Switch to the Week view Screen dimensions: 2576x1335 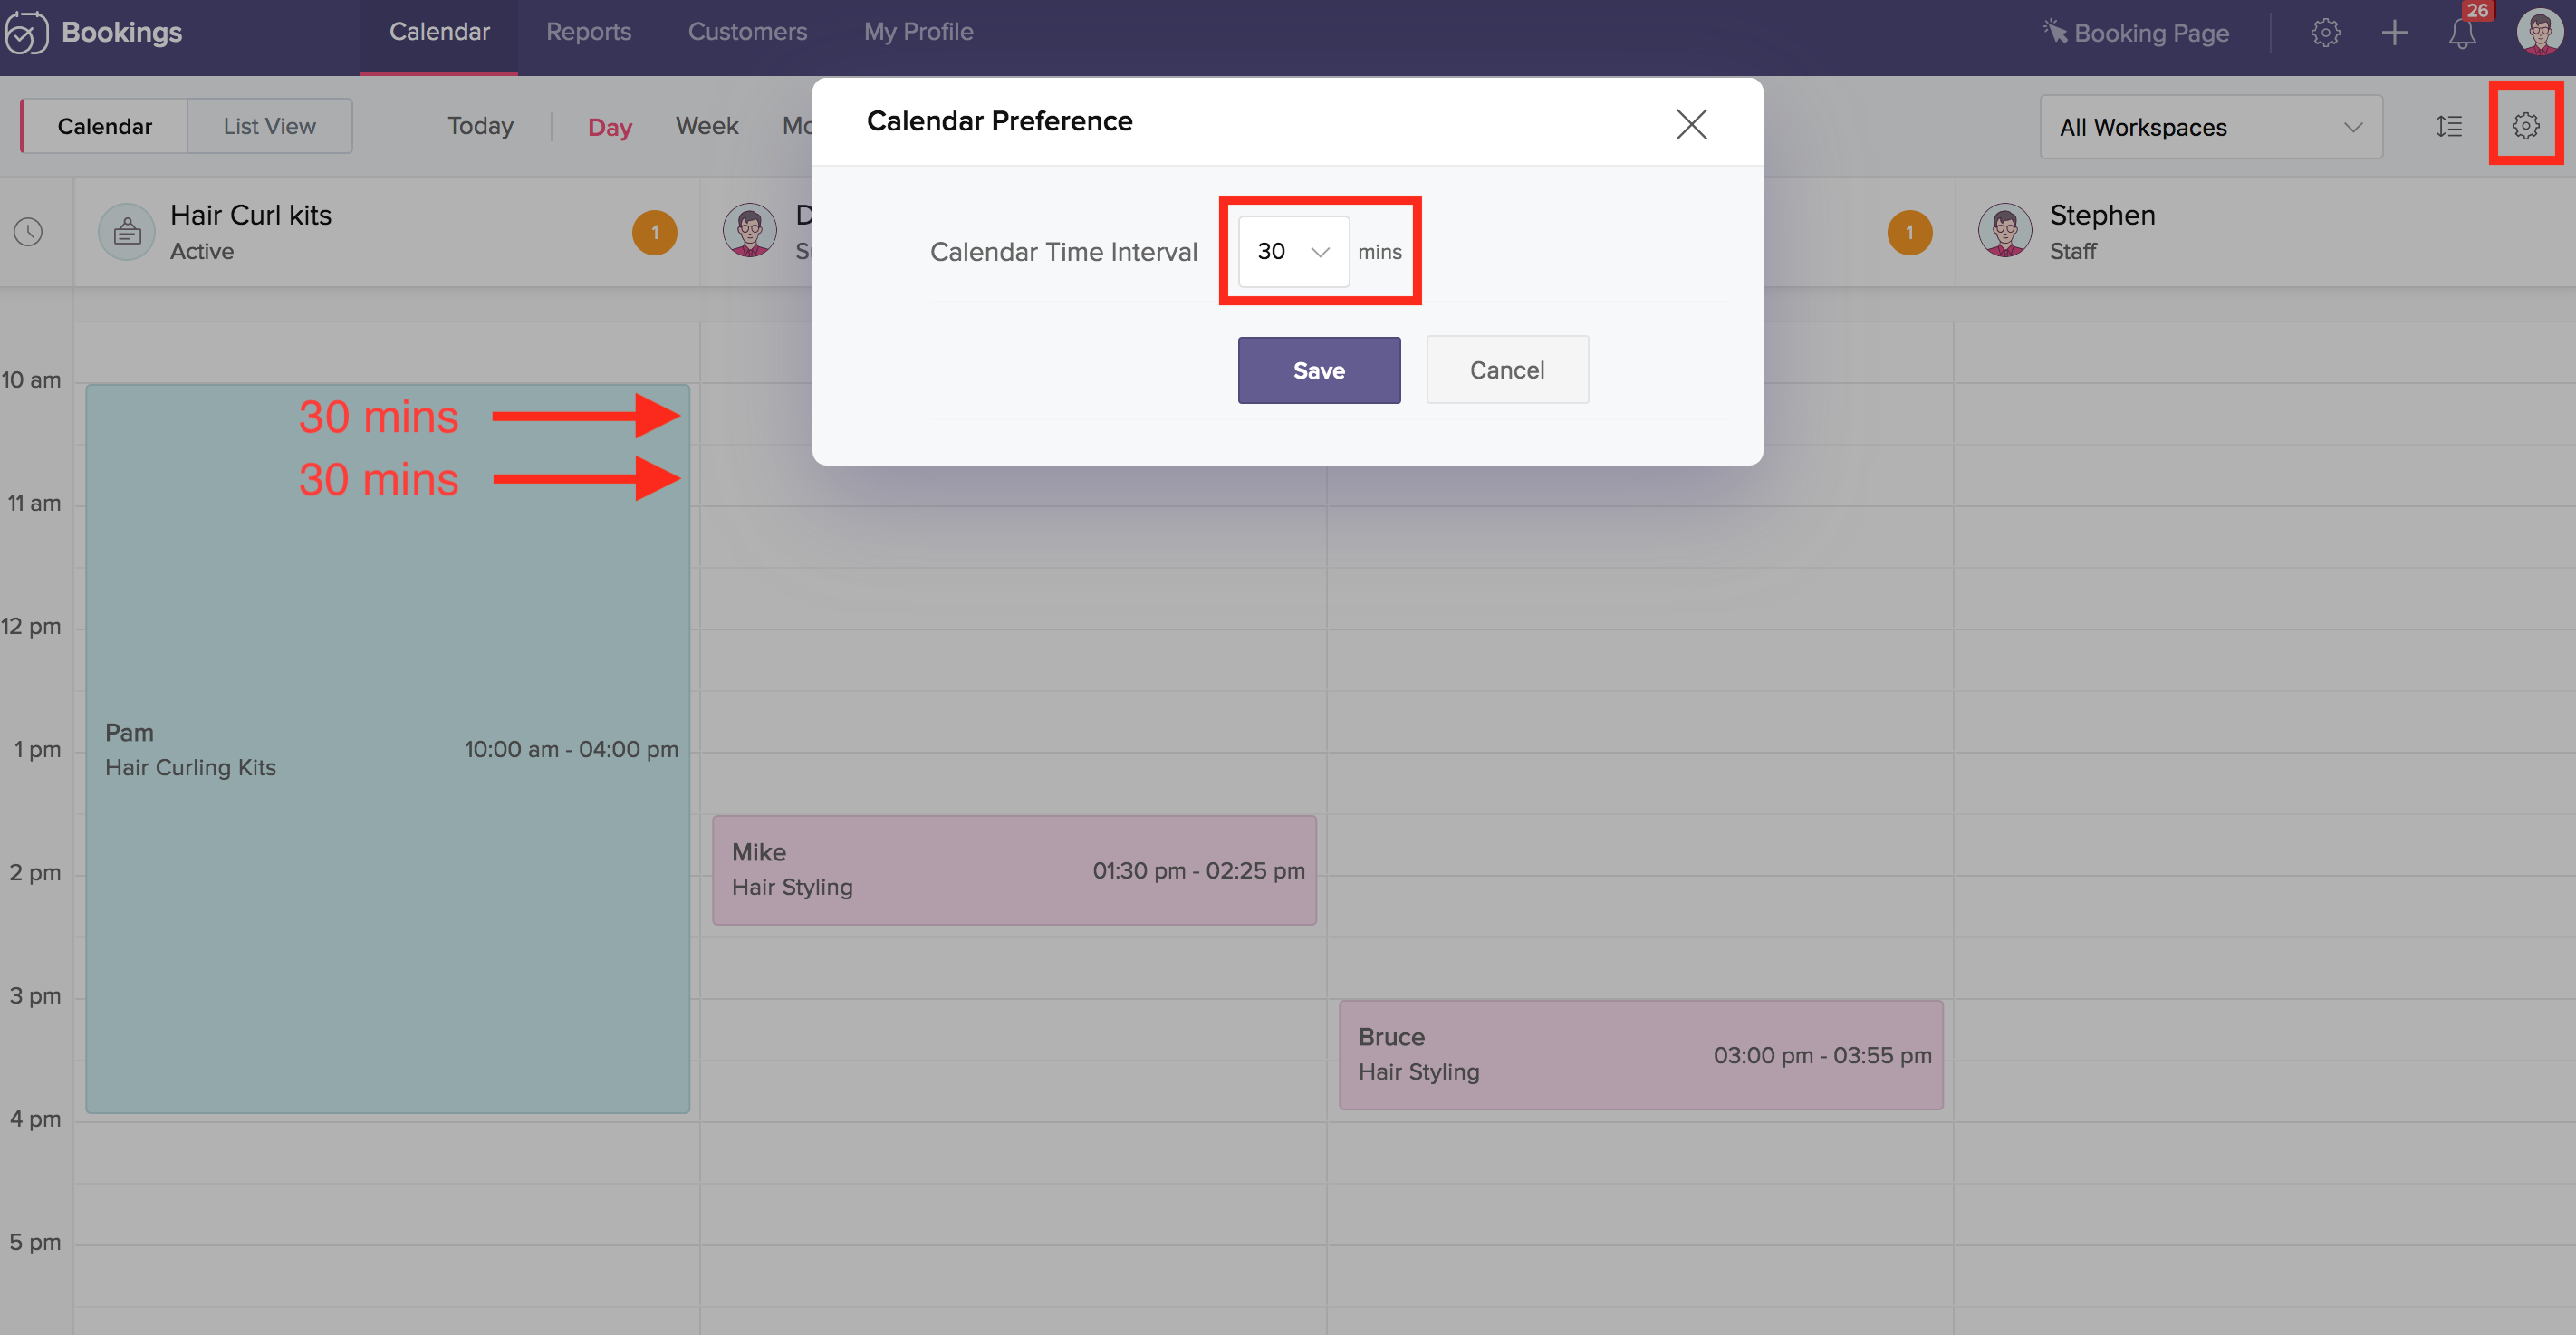pyautogui.click(x=706, y=126)
